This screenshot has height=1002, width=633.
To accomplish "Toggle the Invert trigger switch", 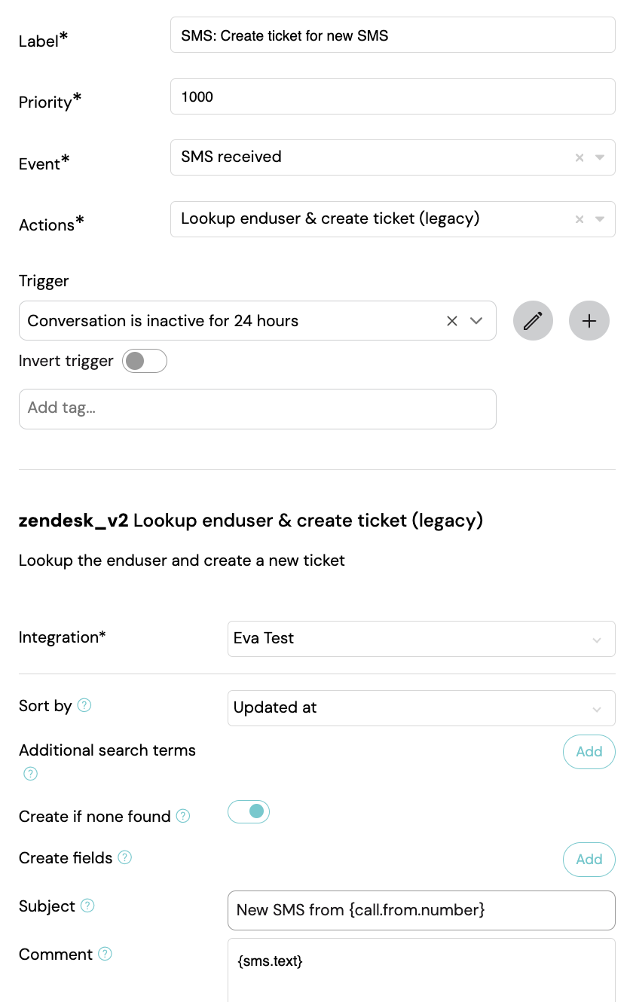I will coord(145,361).
